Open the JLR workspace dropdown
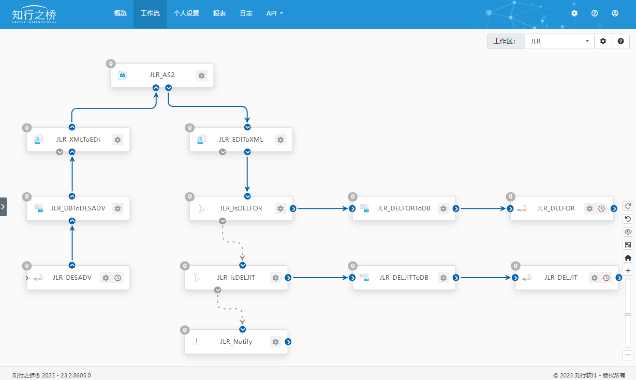 click(559, 41)
